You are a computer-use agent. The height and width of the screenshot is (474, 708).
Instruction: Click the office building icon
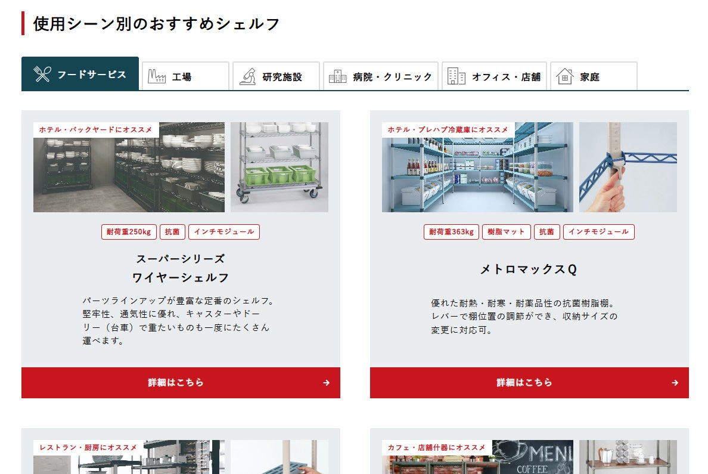[x=456, y=76]
